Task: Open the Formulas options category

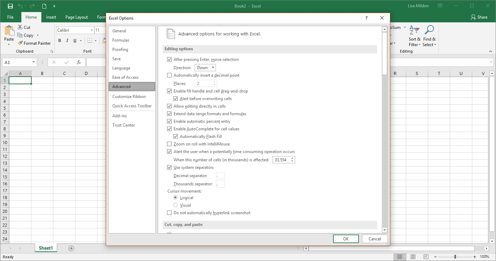Action: pos(132,40)
